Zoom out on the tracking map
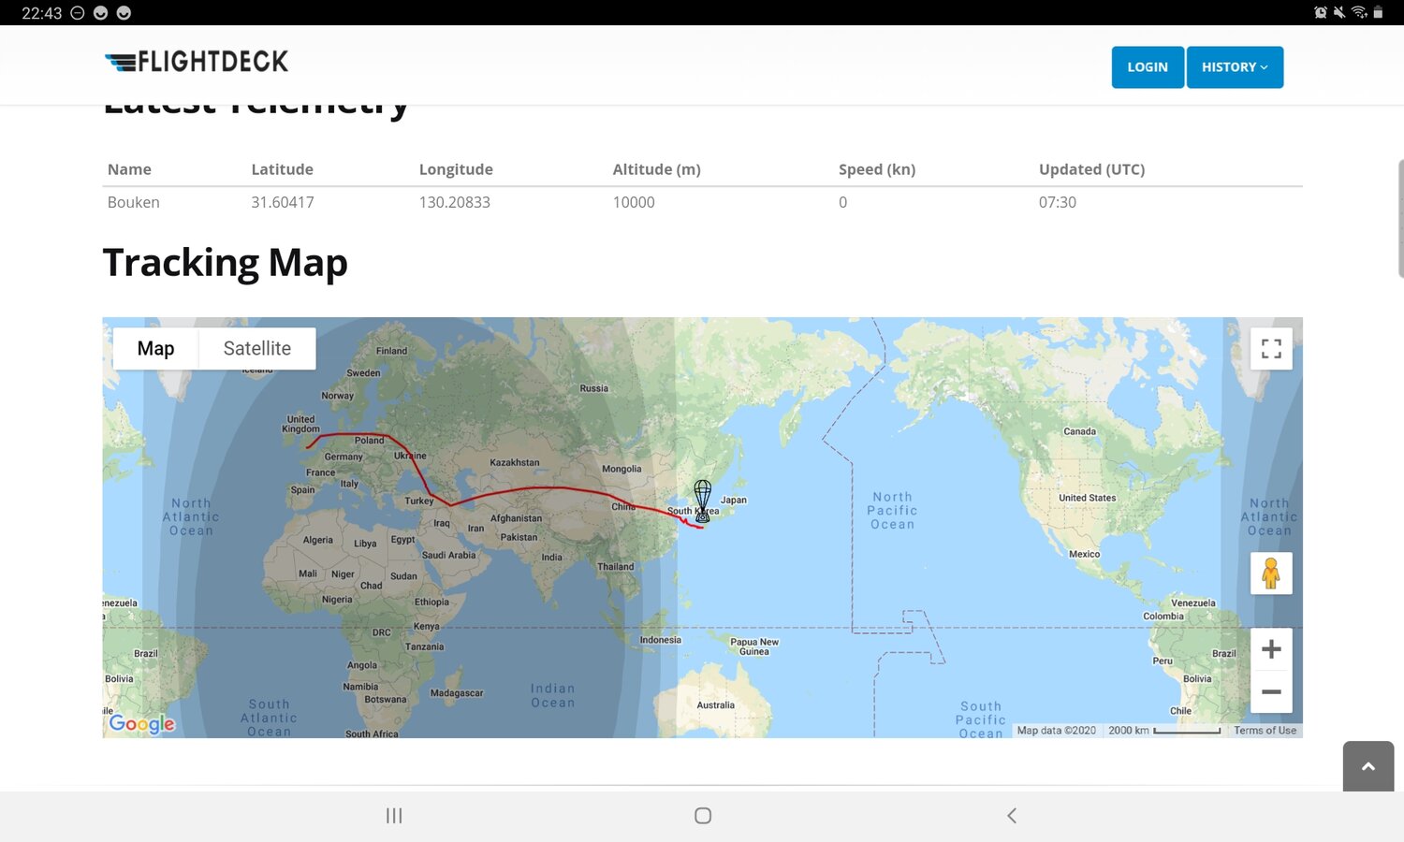This screenshot has width=1404, height=842. pyautogui.click(x=1271, y=692)
